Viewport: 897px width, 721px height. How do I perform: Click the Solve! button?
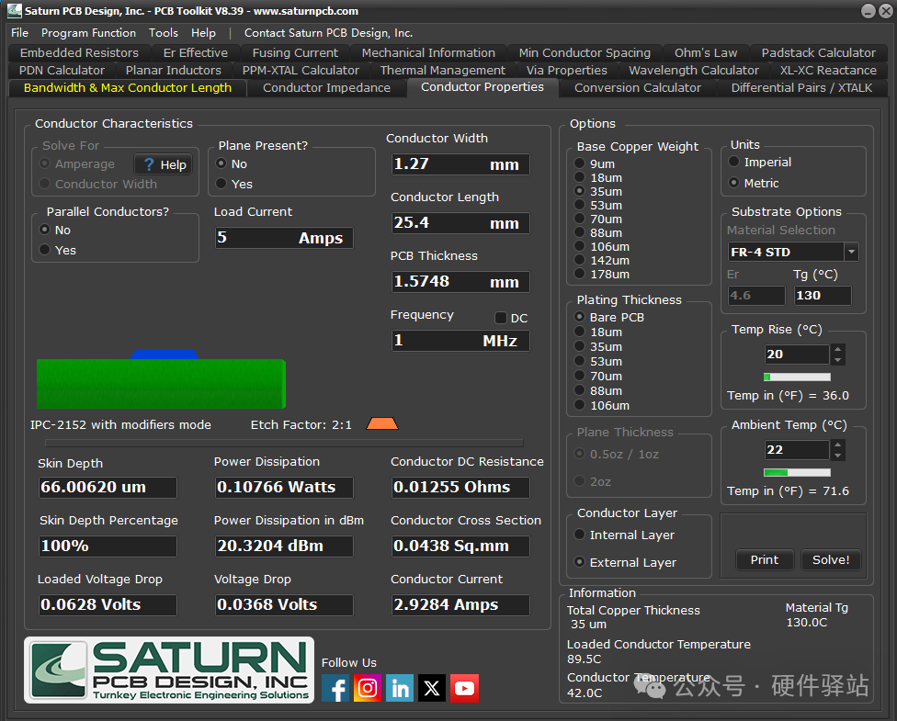831,559
